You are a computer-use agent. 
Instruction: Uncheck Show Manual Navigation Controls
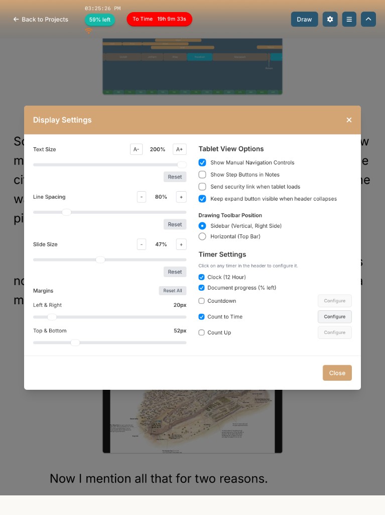click(x=202, y=162)
